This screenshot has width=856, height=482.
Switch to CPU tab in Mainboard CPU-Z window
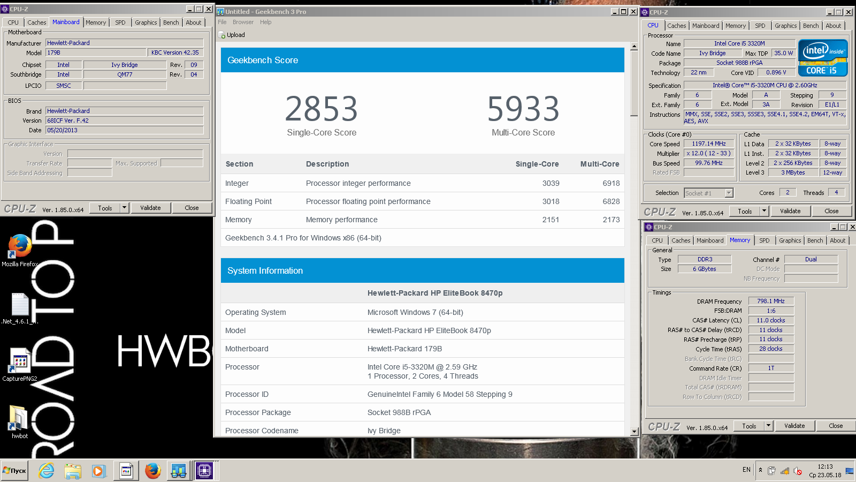pyautogui.click(x=13, y=22)
